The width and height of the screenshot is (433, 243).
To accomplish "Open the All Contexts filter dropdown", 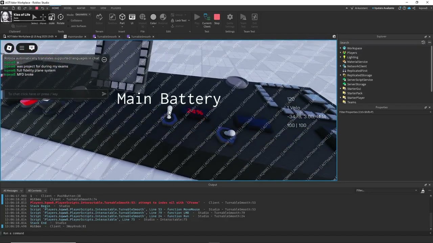I will click(37, 191).
